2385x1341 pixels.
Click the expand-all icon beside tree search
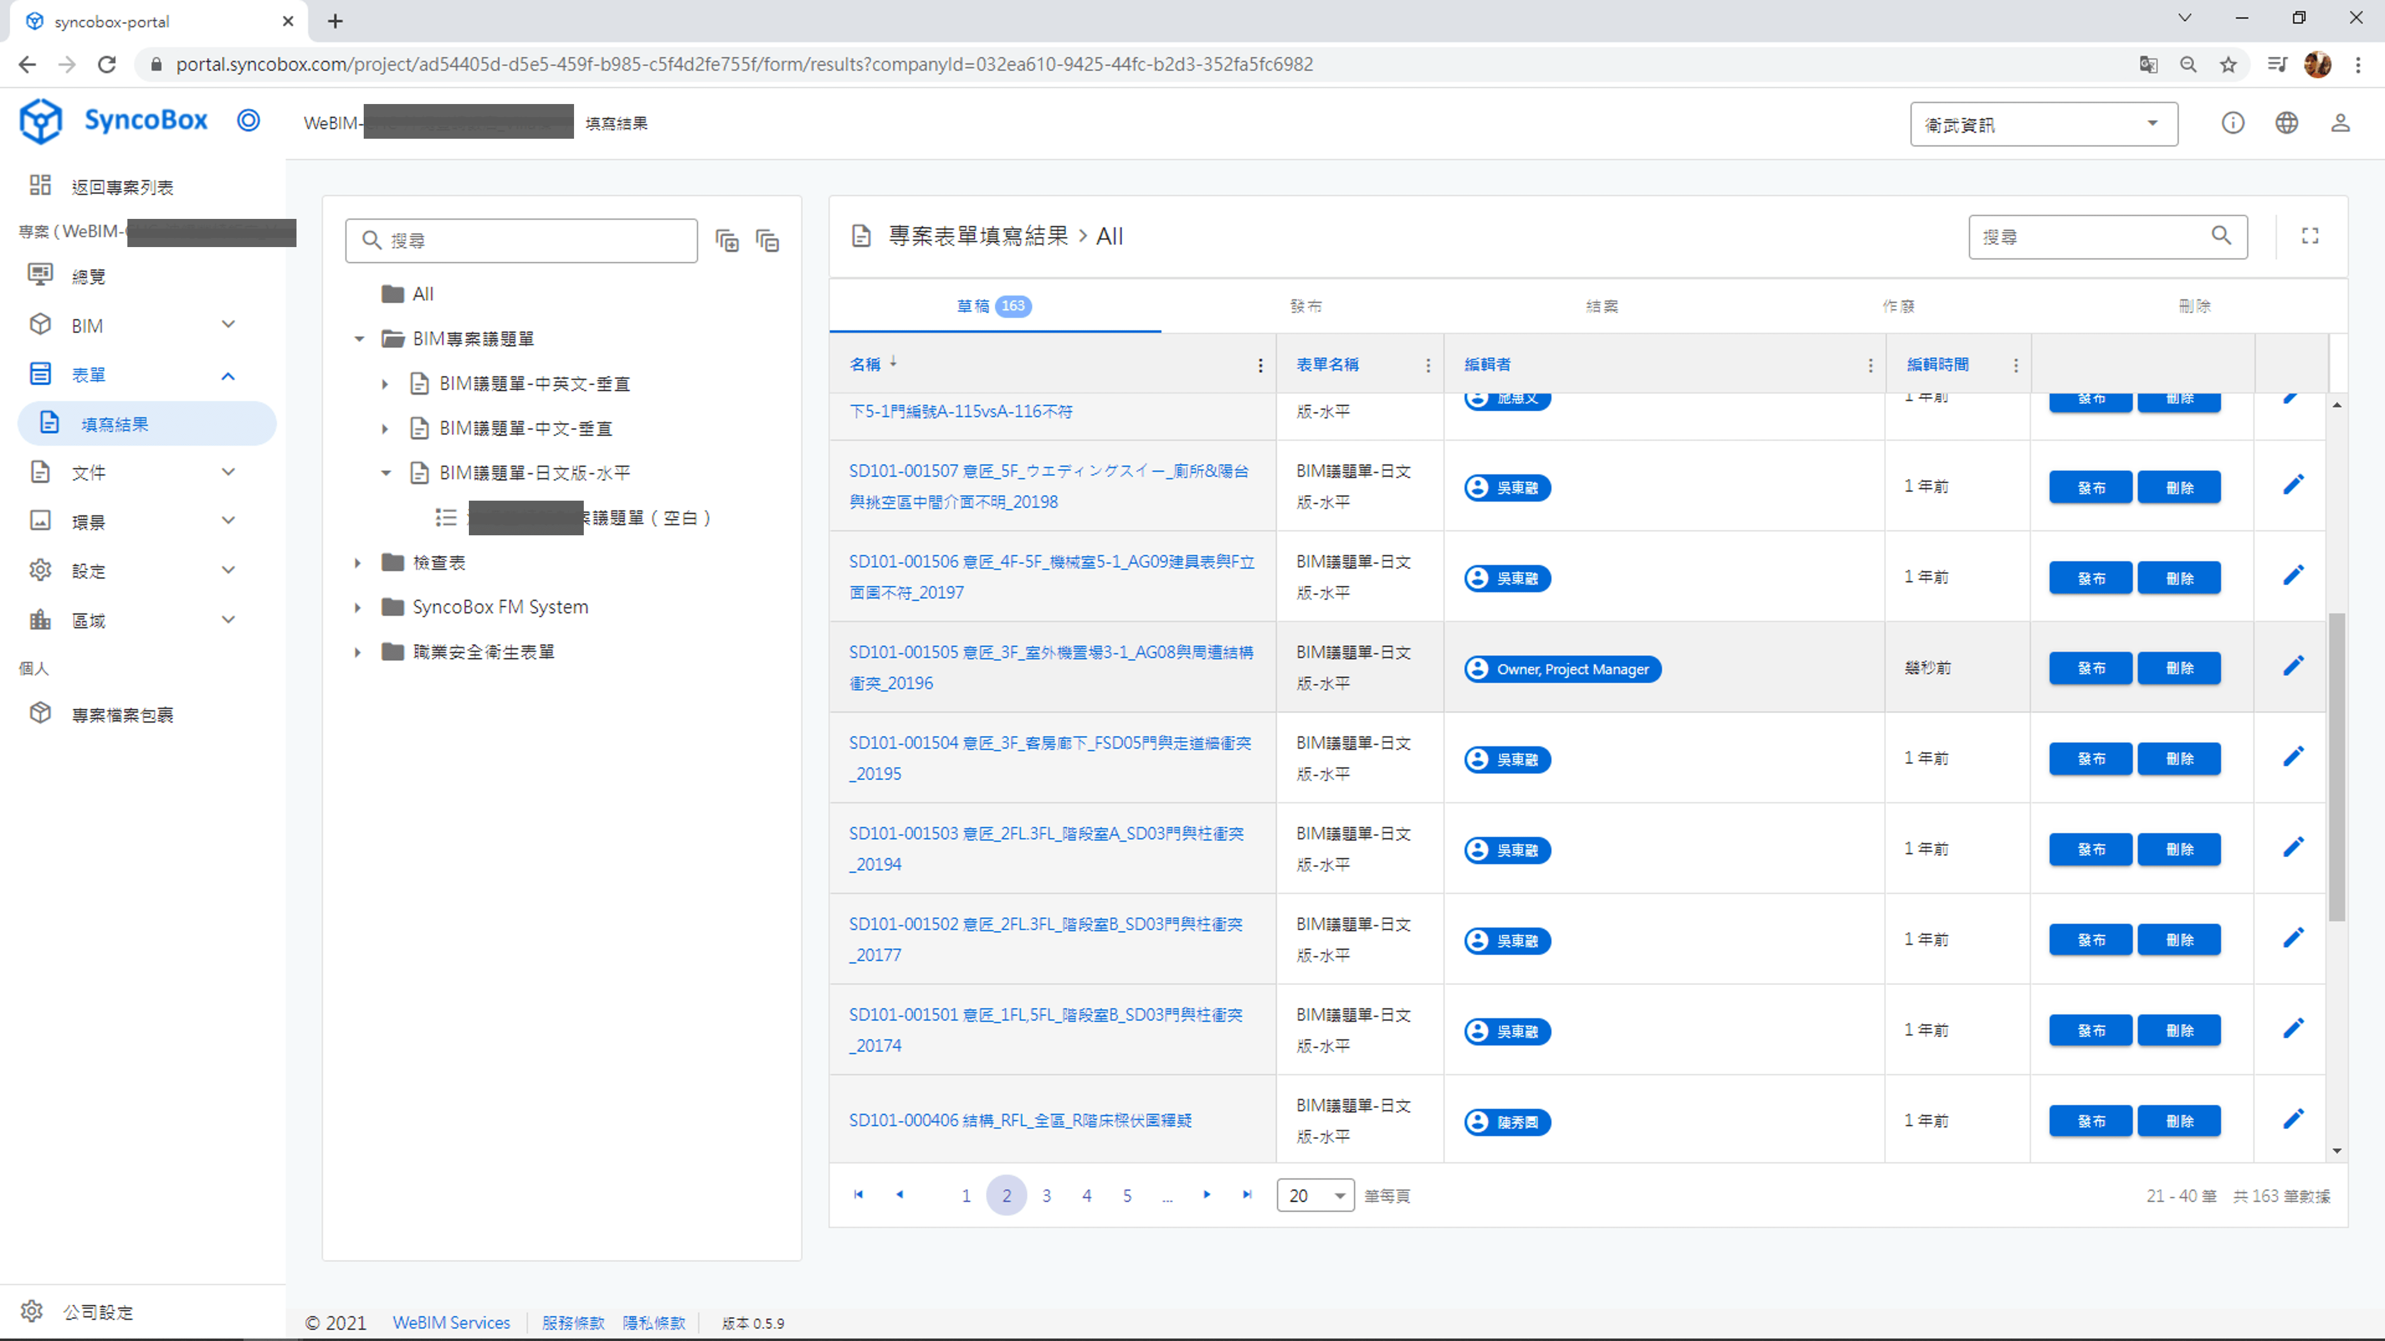pyautogui.click(x=727, y=241)
